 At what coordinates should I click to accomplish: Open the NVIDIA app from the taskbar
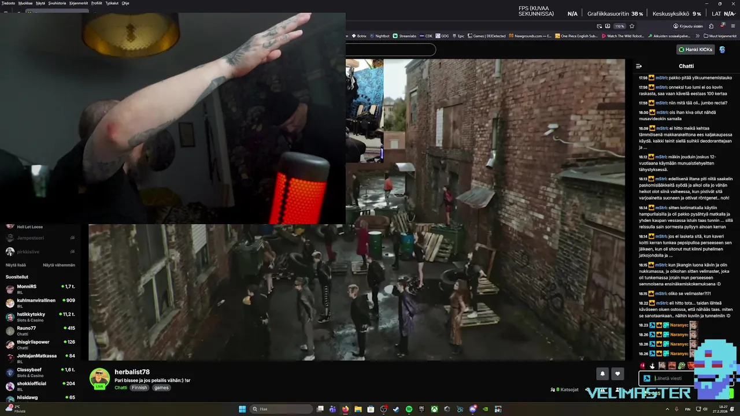[x=485, y=409]
